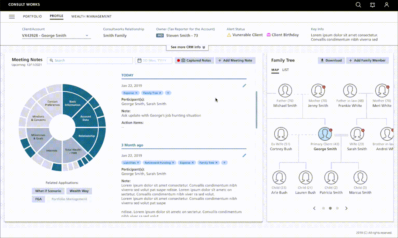Open calendar icon in date field
Viewport: 398px width, 238px height.
139,60
